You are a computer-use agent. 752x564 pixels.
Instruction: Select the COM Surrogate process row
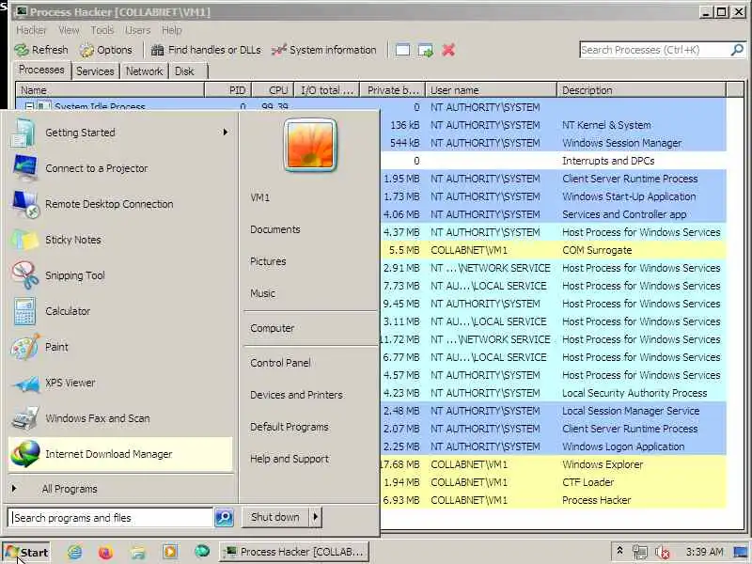pyautogui.click(x=554, y=250)
